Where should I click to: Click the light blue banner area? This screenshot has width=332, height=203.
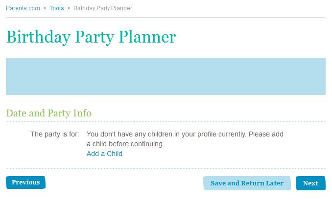[x=166, y=76]
